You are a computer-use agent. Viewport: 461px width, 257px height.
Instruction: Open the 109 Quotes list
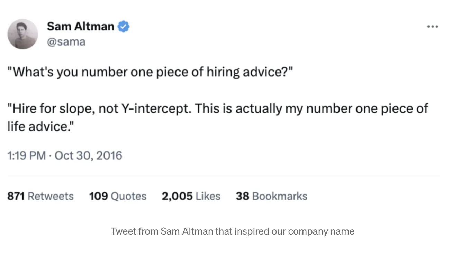[118, 196]
